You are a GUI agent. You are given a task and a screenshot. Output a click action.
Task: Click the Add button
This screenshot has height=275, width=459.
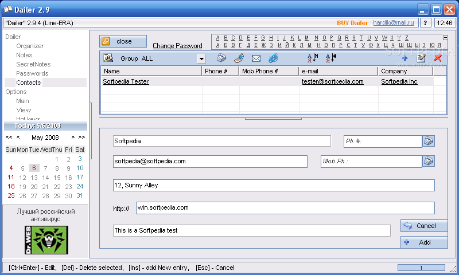424,242
